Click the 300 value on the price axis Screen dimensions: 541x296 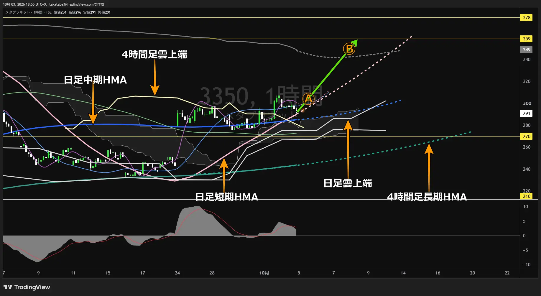[x=527, y=103]
